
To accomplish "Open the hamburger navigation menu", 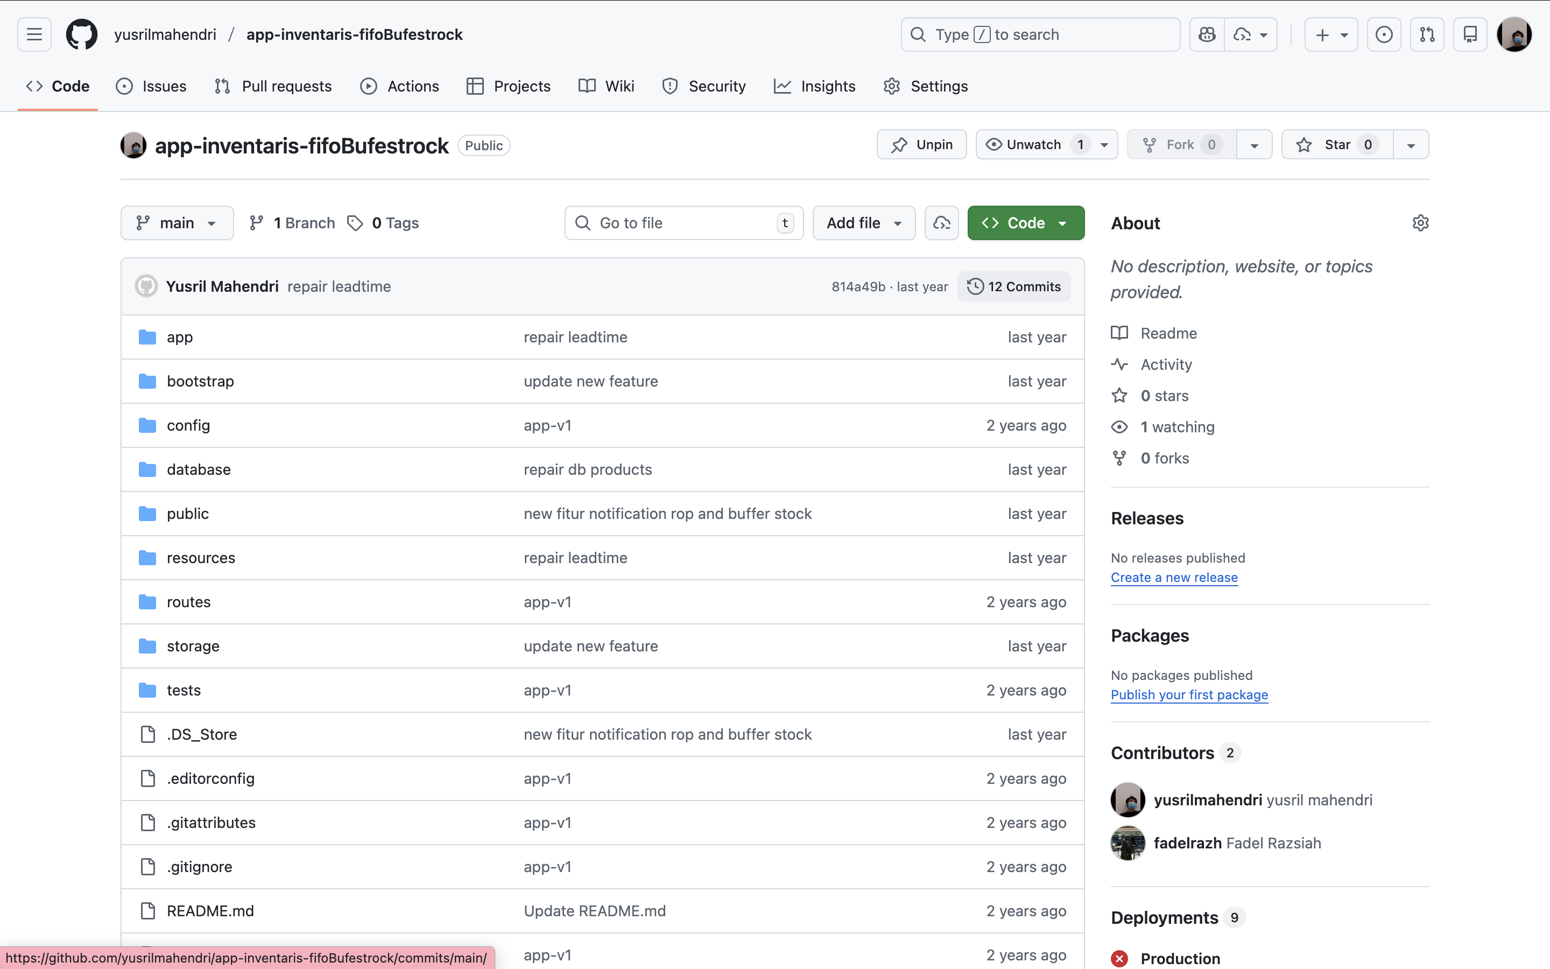I will (34, 34).
